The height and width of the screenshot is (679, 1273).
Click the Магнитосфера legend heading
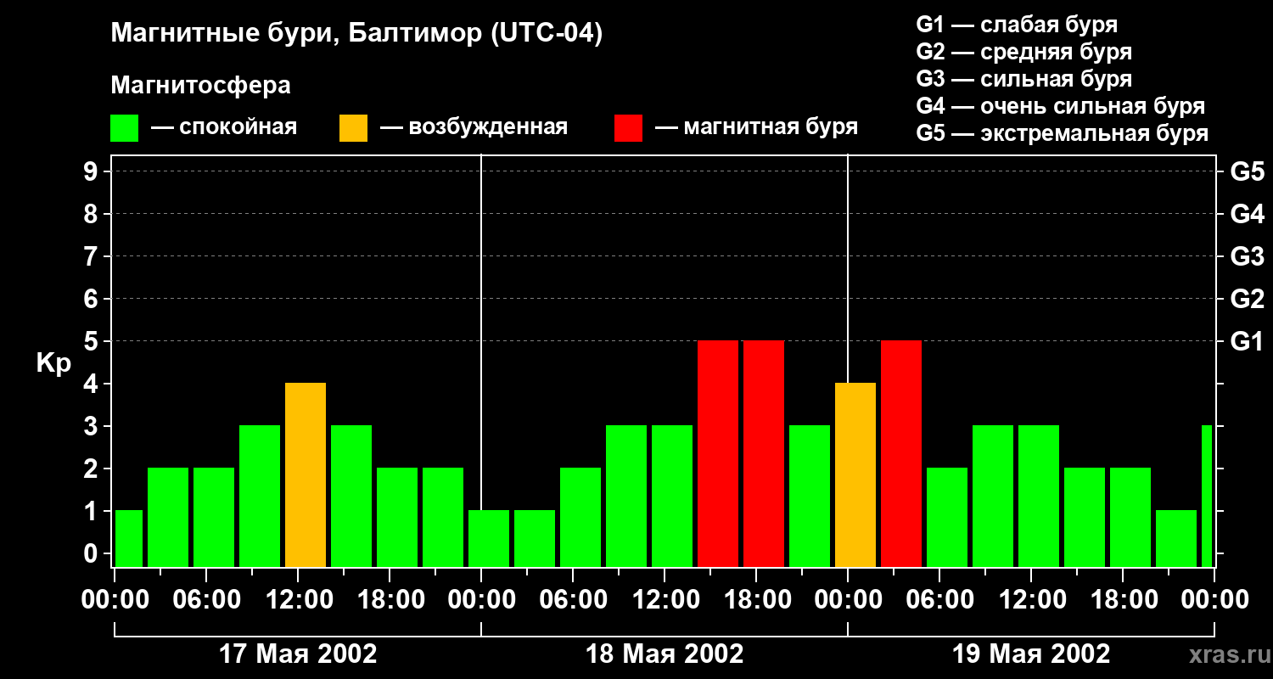pos(200,86)
